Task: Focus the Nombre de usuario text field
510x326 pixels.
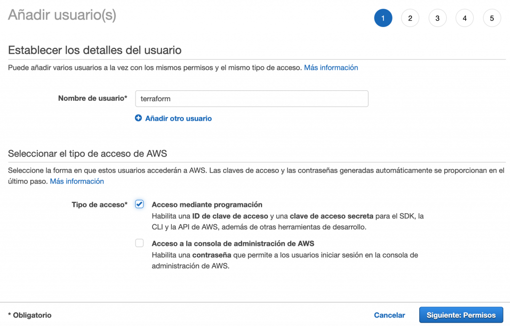Action: pos(252,99)
